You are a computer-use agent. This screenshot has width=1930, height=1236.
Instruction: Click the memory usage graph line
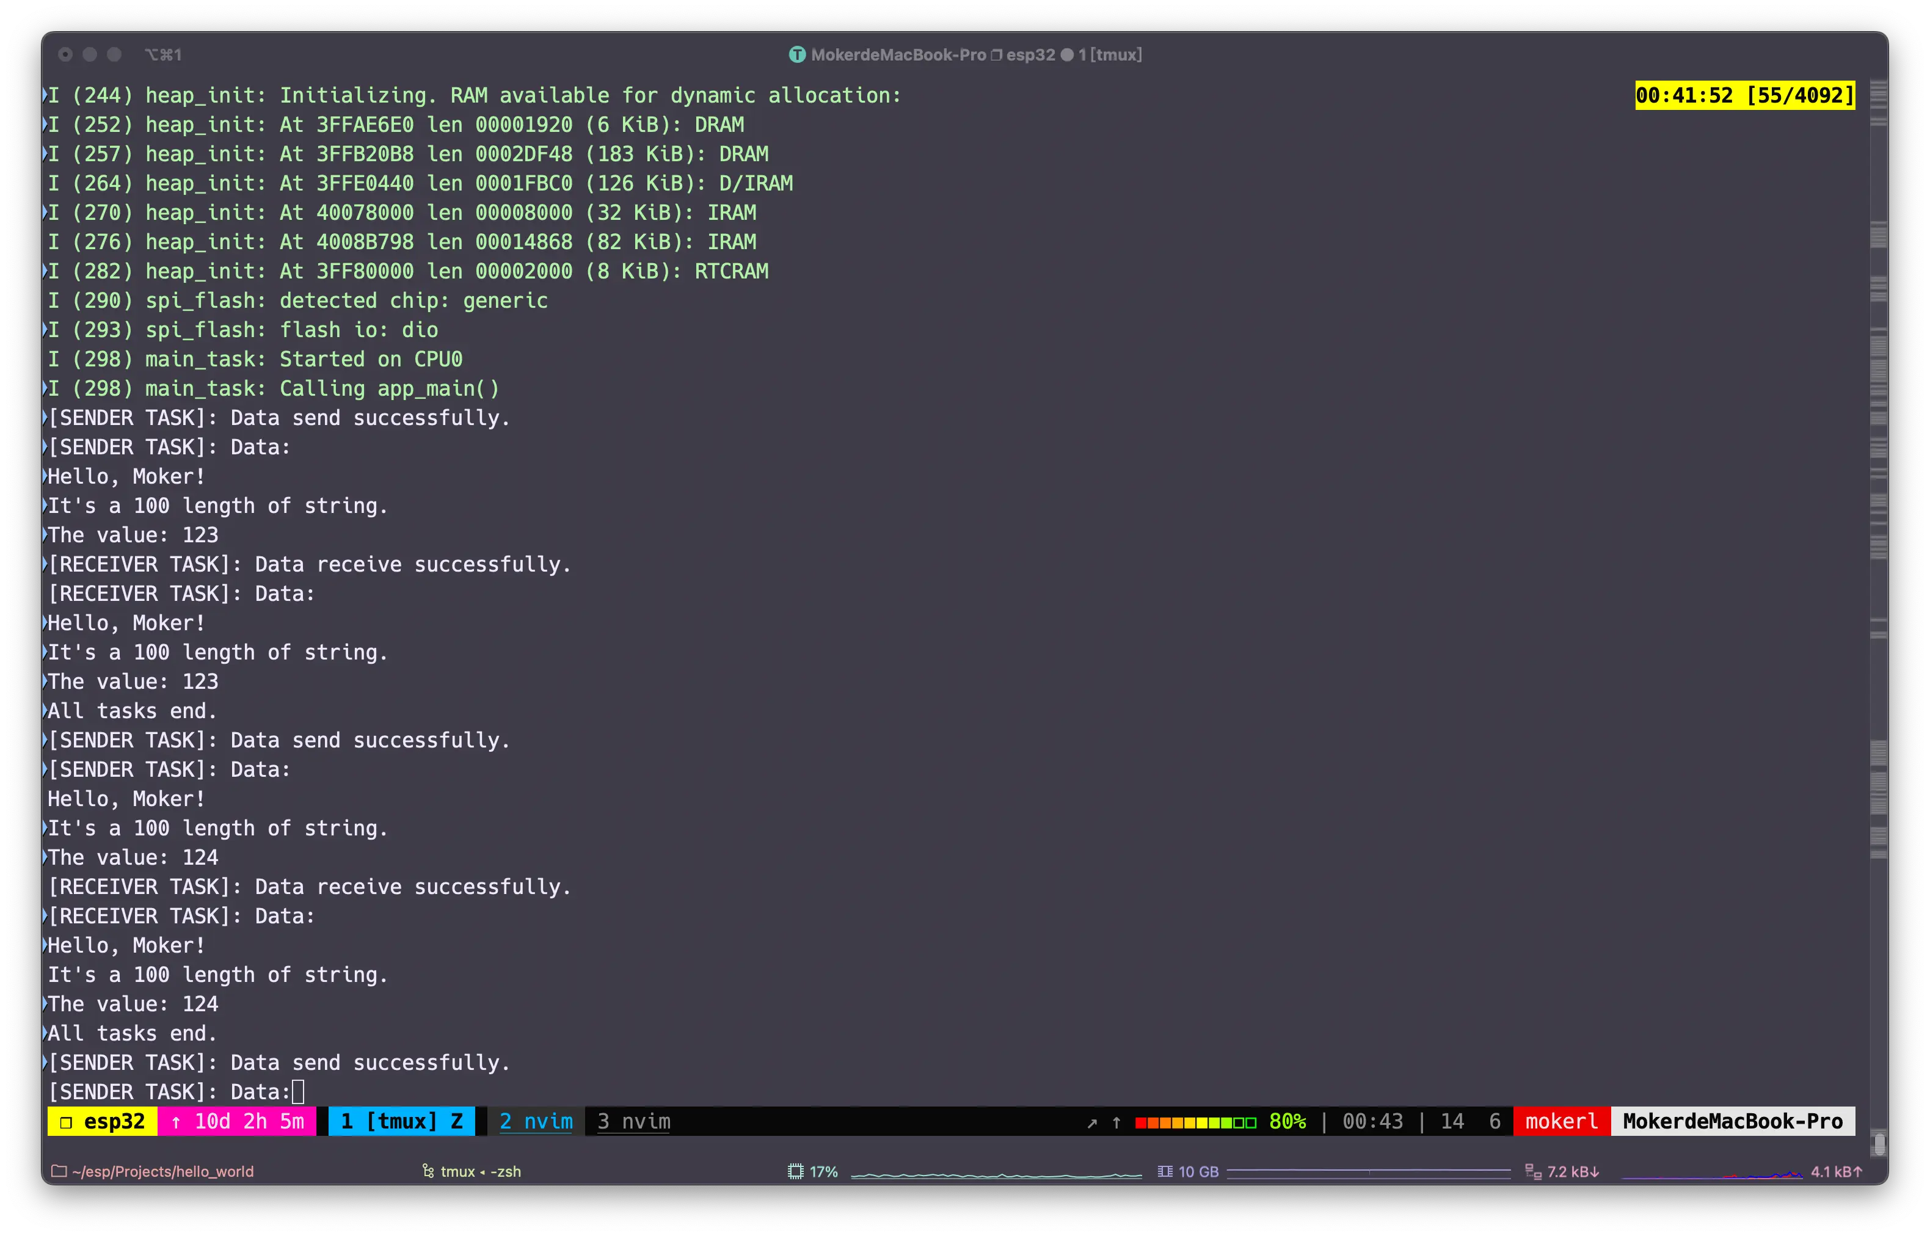click(1368, 1172)
